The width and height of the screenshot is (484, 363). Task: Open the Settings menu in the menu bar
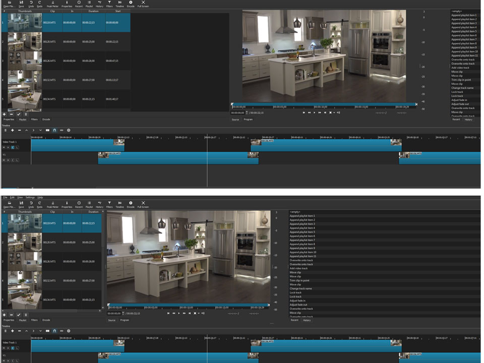(30, 197)
